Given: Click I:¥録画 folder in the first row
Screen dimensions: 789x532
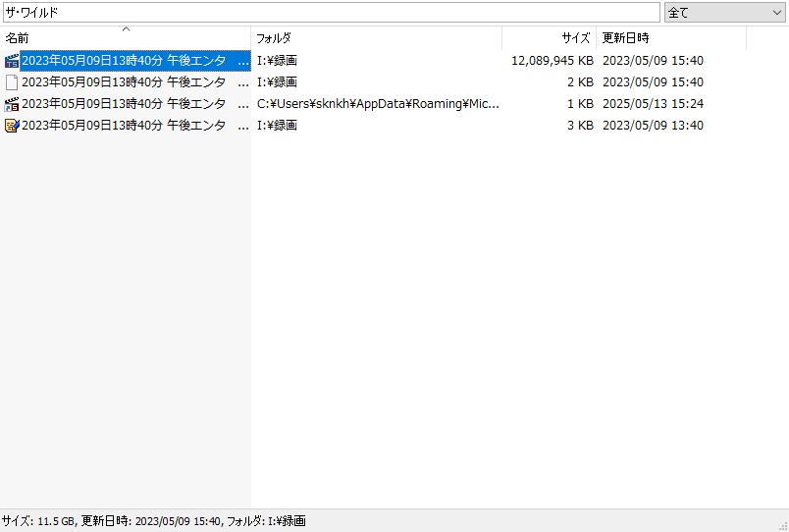Looking at the screenshot, I should 277,61.
